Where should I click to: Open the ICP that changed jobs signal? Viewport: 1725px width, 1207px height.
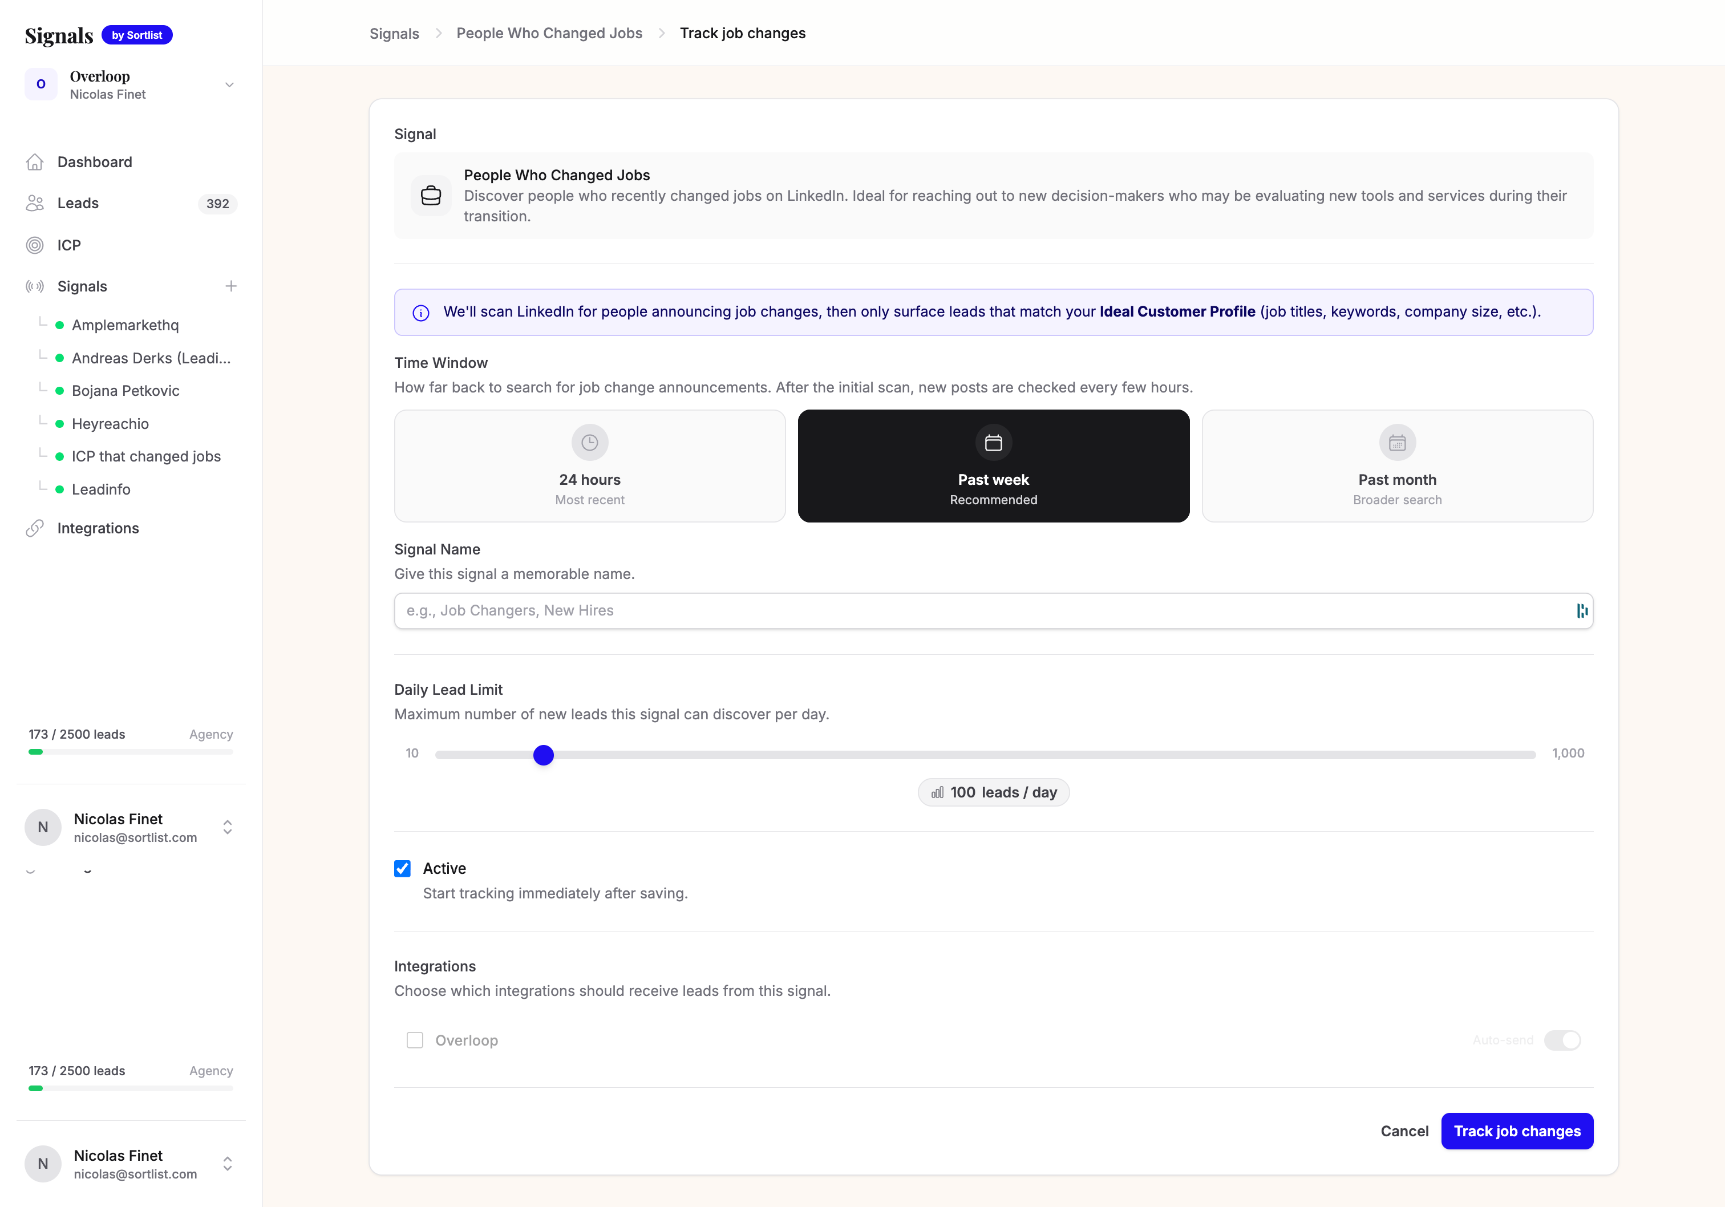click(147, 457)
